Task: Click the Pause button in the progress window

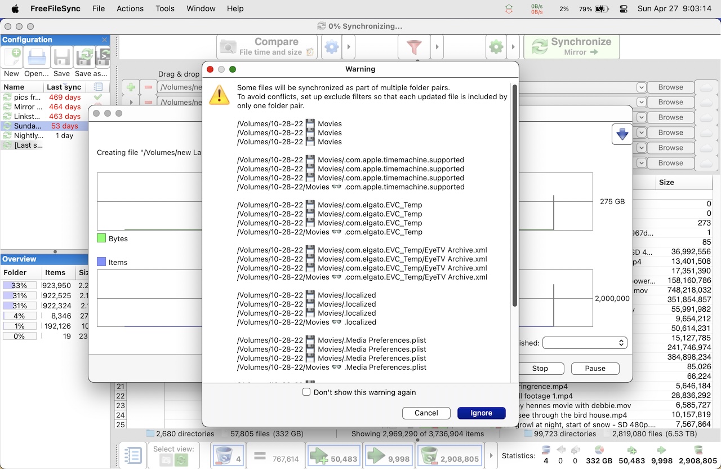Action: 595,368
